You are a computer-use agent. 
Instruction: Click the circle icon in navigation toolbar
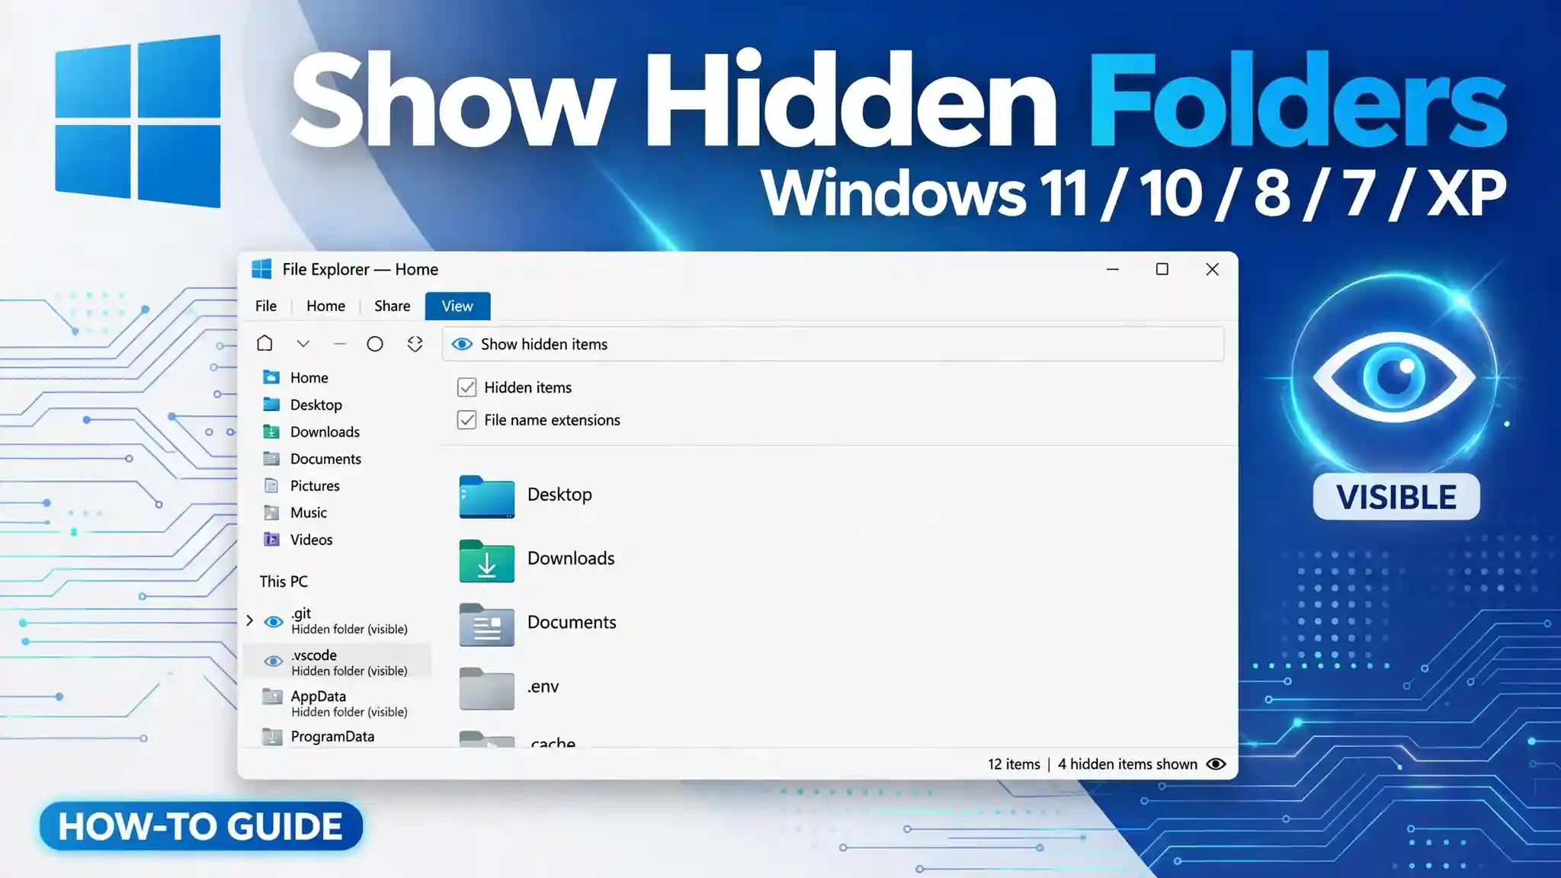pyautogui.click(x=374, y=344)
